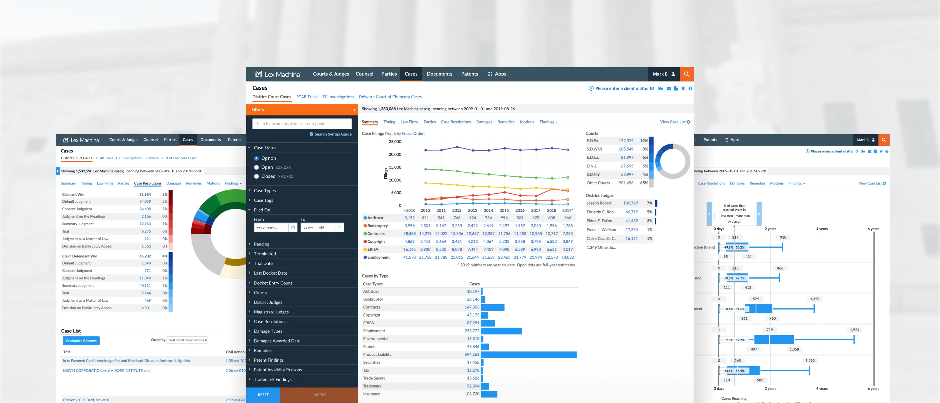This screenshot has width=940, height=403.
Task: Select the Closed case status radio button
Action: pos(257,176)
